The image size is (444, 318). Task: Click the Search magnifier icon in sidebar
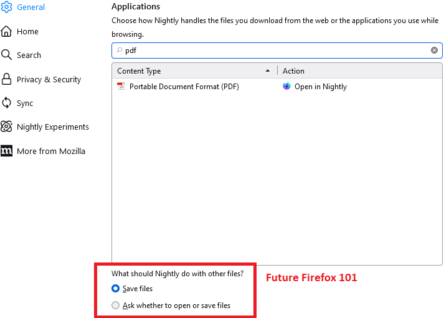pos(7,55)
